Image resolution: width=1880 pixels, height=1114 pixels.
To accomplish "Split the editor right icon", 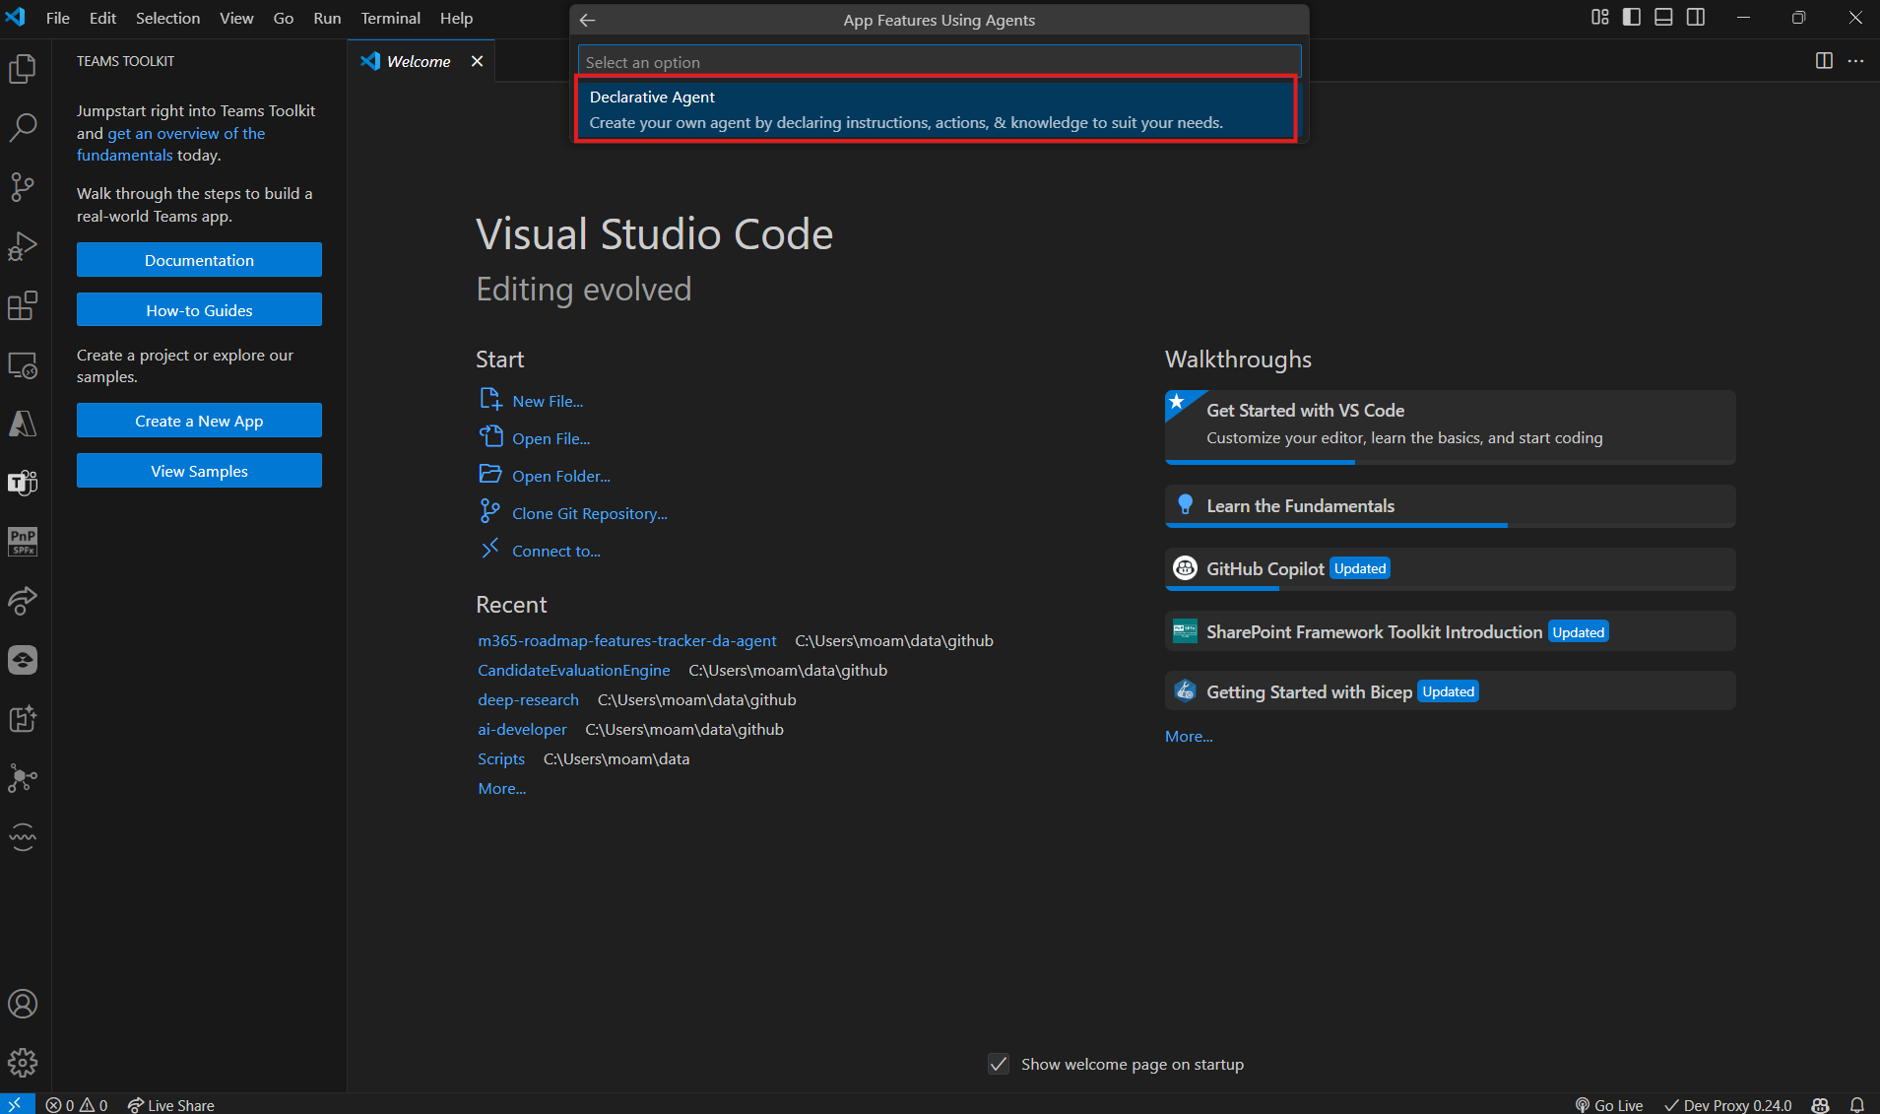I will click(x=1824, y=61).
